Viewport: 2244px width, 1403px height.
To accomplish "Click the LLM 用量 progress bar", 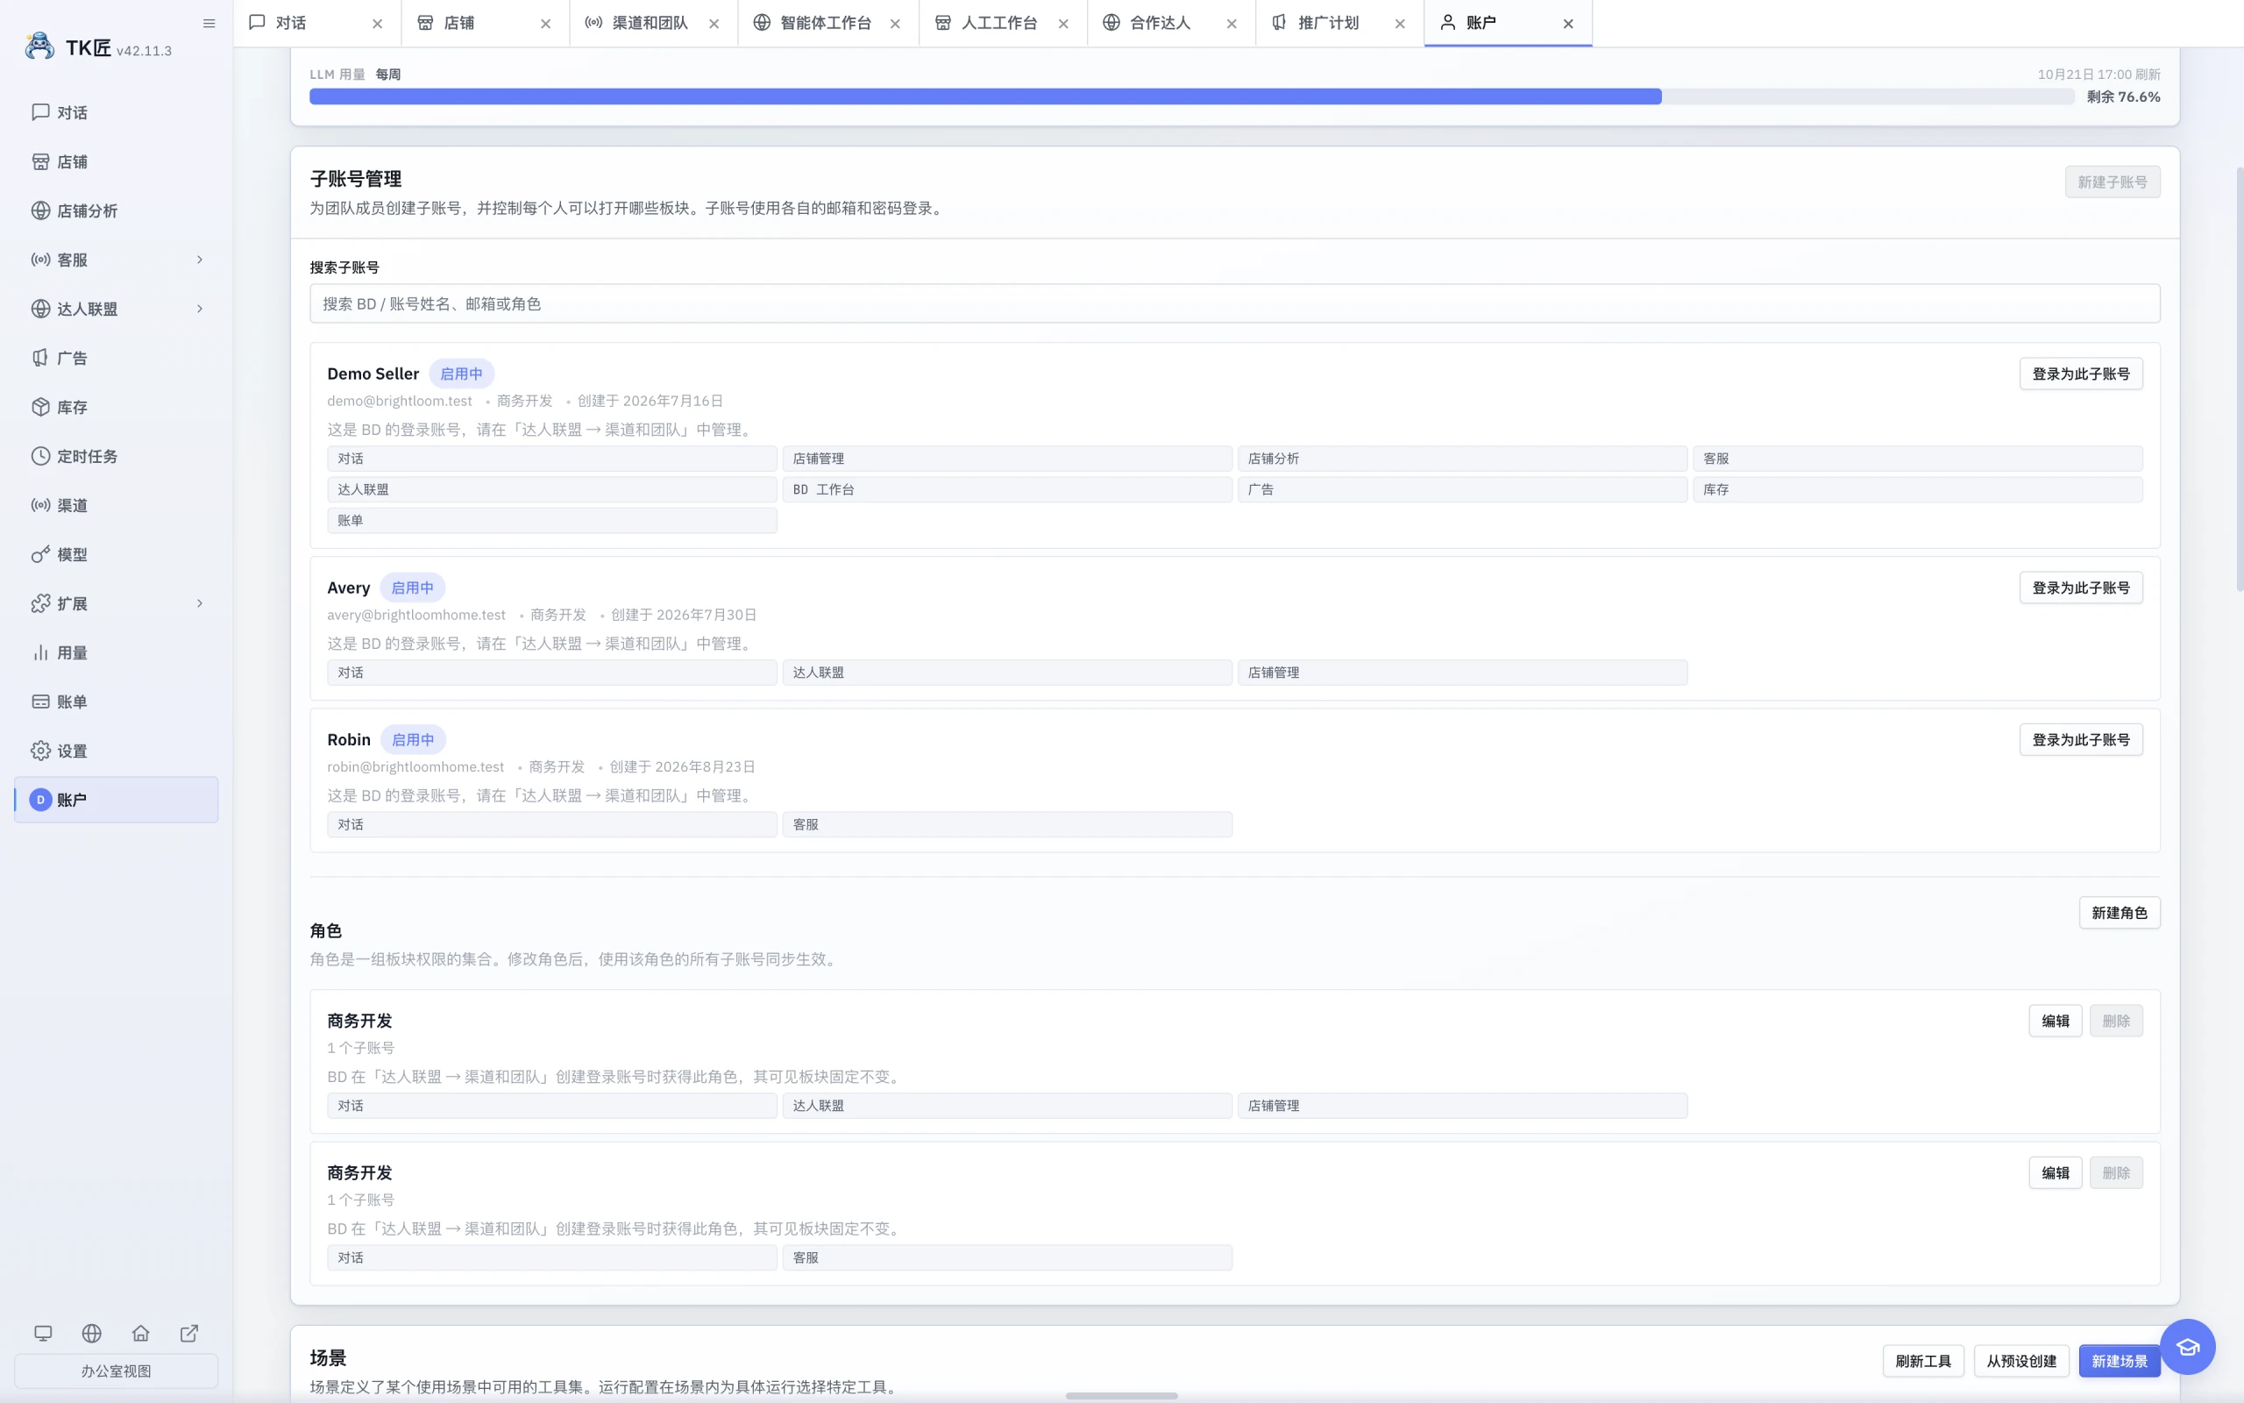I will tap(1191, 96).
